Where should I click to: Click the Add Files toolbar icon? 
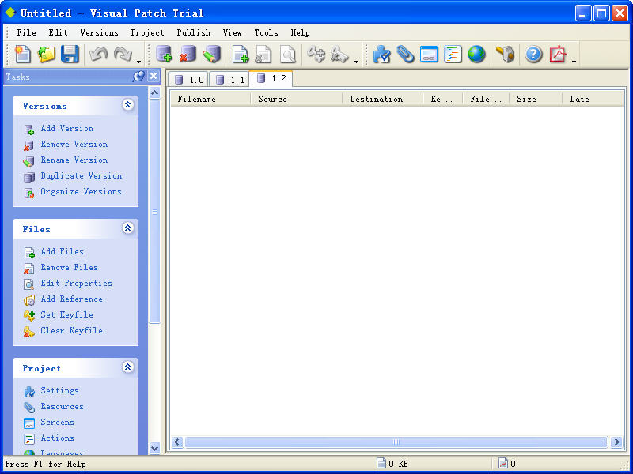[x=241, y=55]
